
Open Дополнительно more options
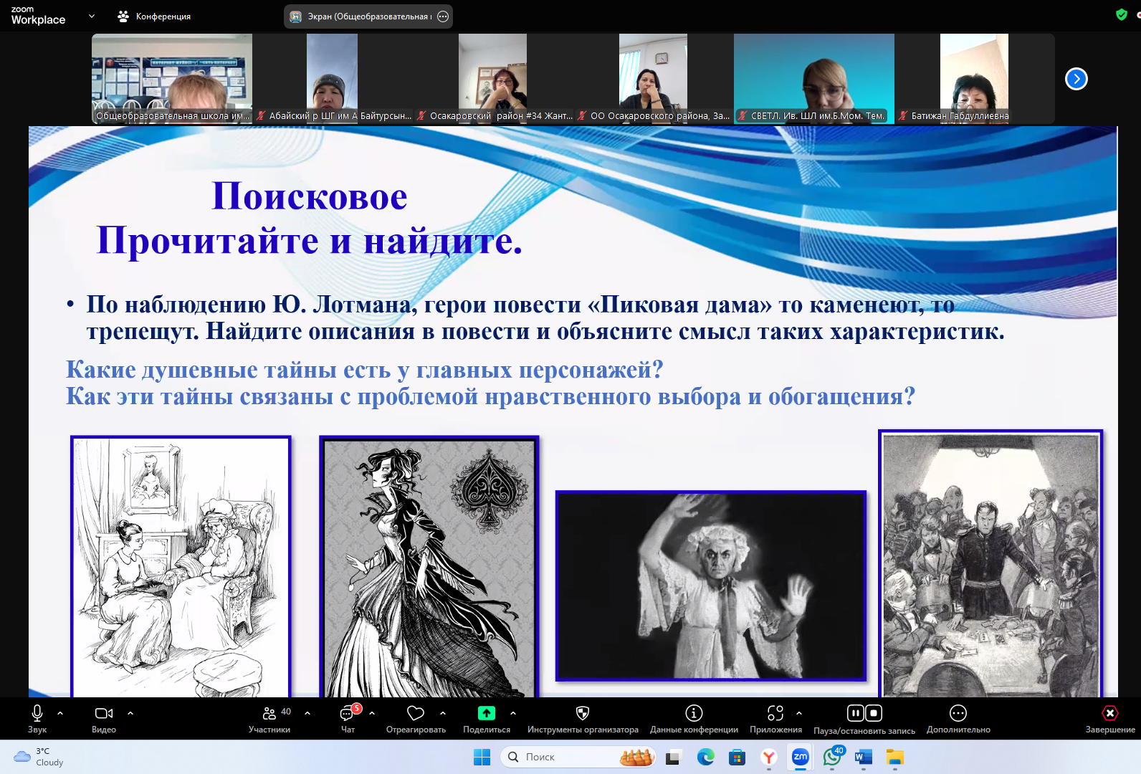click(x=958, y=714)
